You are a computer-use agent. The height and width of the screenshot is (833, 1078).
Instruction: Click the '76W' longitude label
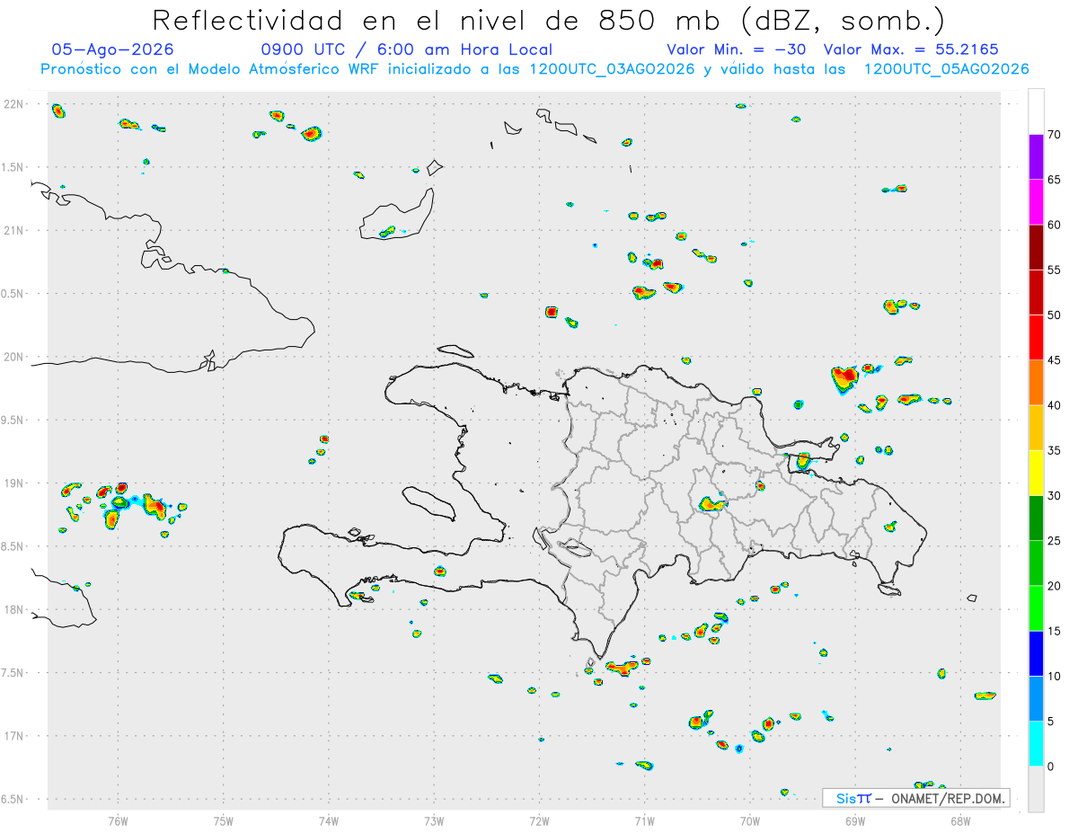click(118, 820)
